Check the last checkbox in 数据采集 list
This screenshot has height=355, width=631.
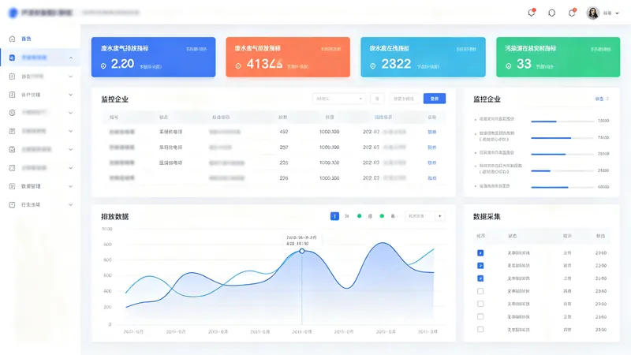coord(480,329)
